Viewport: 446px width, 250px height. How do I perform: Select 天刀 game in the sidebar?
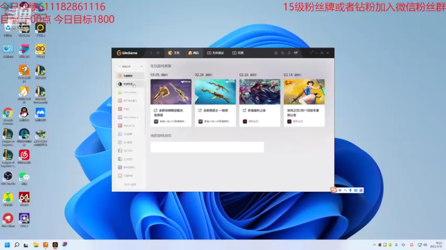click(130, 109)
